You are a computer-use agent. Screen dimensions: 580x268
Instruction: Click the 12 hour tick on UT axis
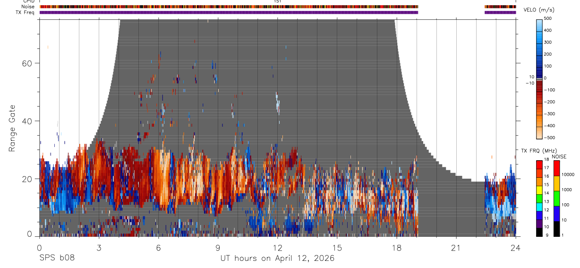[x=277, y=247]
